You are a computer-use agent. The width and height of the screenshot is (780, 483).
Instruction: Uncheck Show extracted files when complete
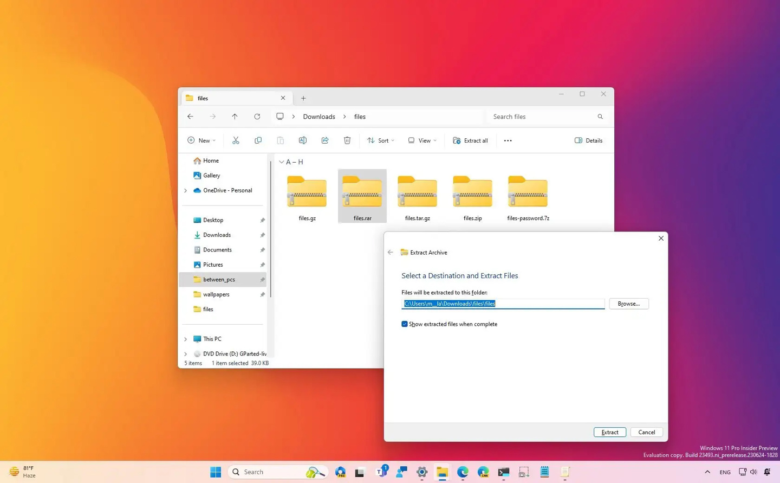pos(404,324)
